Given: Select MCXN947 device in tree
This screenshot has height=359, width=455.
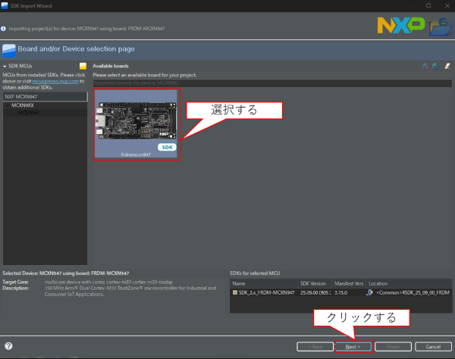Looking at the screenshot, I should tap(29, 113).
